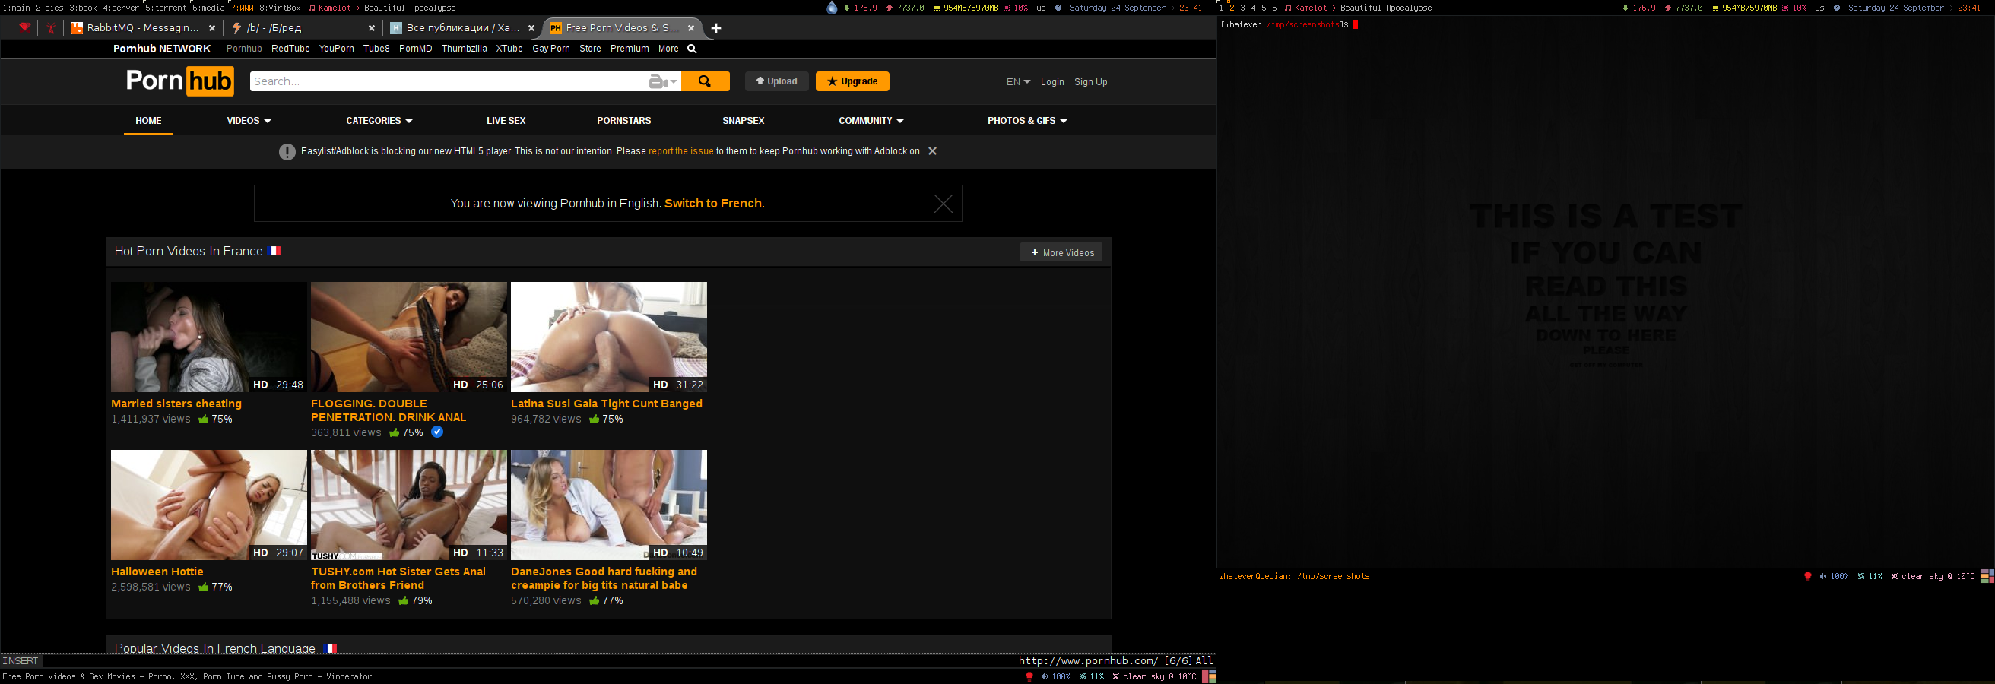Click the blue verified checkmark badge
The image size is (1995, 684).
437,432
